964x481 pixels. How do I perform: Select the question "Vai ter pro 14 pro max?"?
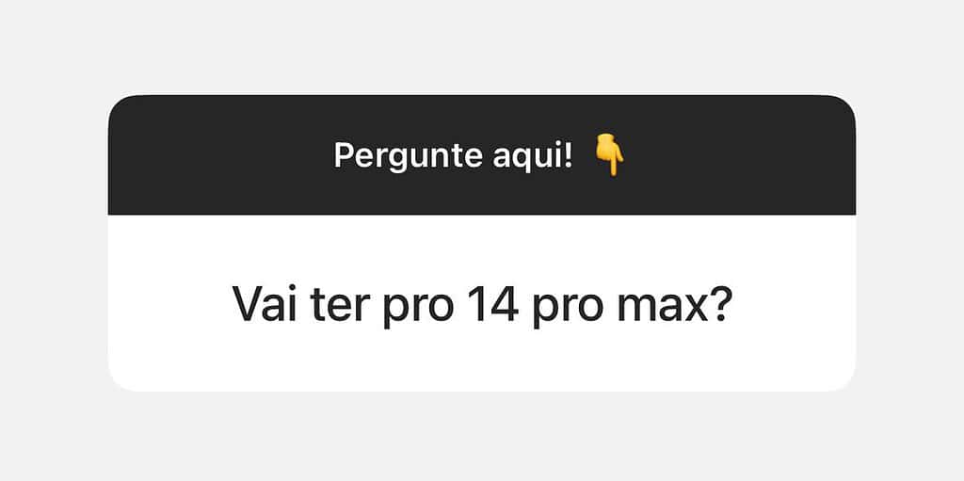pyautogui.click(x=481, y=304)
